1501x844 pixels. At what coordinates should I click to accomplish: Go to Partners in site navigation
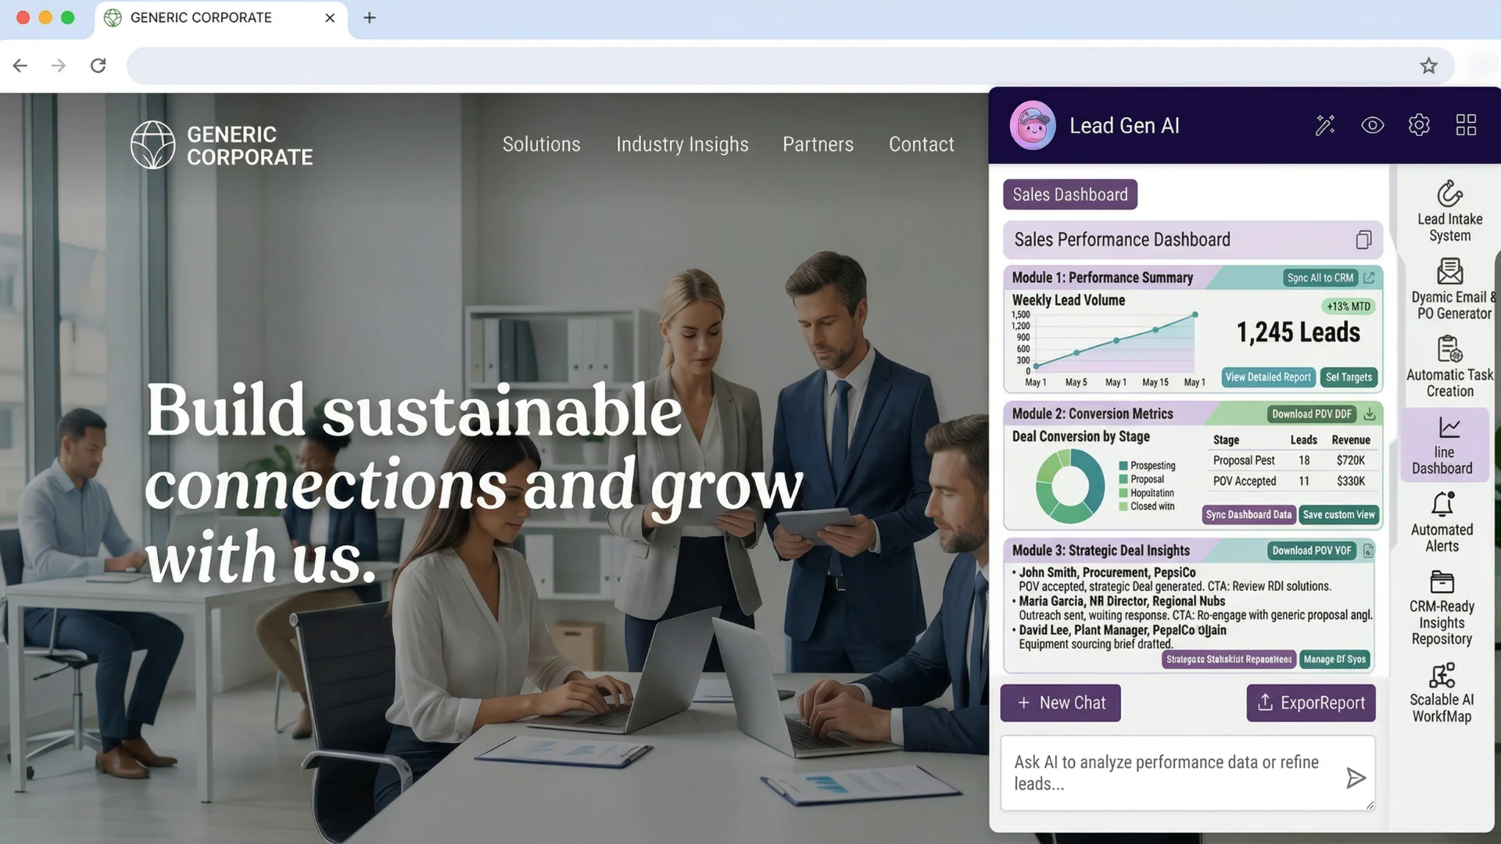click(818, 145)
